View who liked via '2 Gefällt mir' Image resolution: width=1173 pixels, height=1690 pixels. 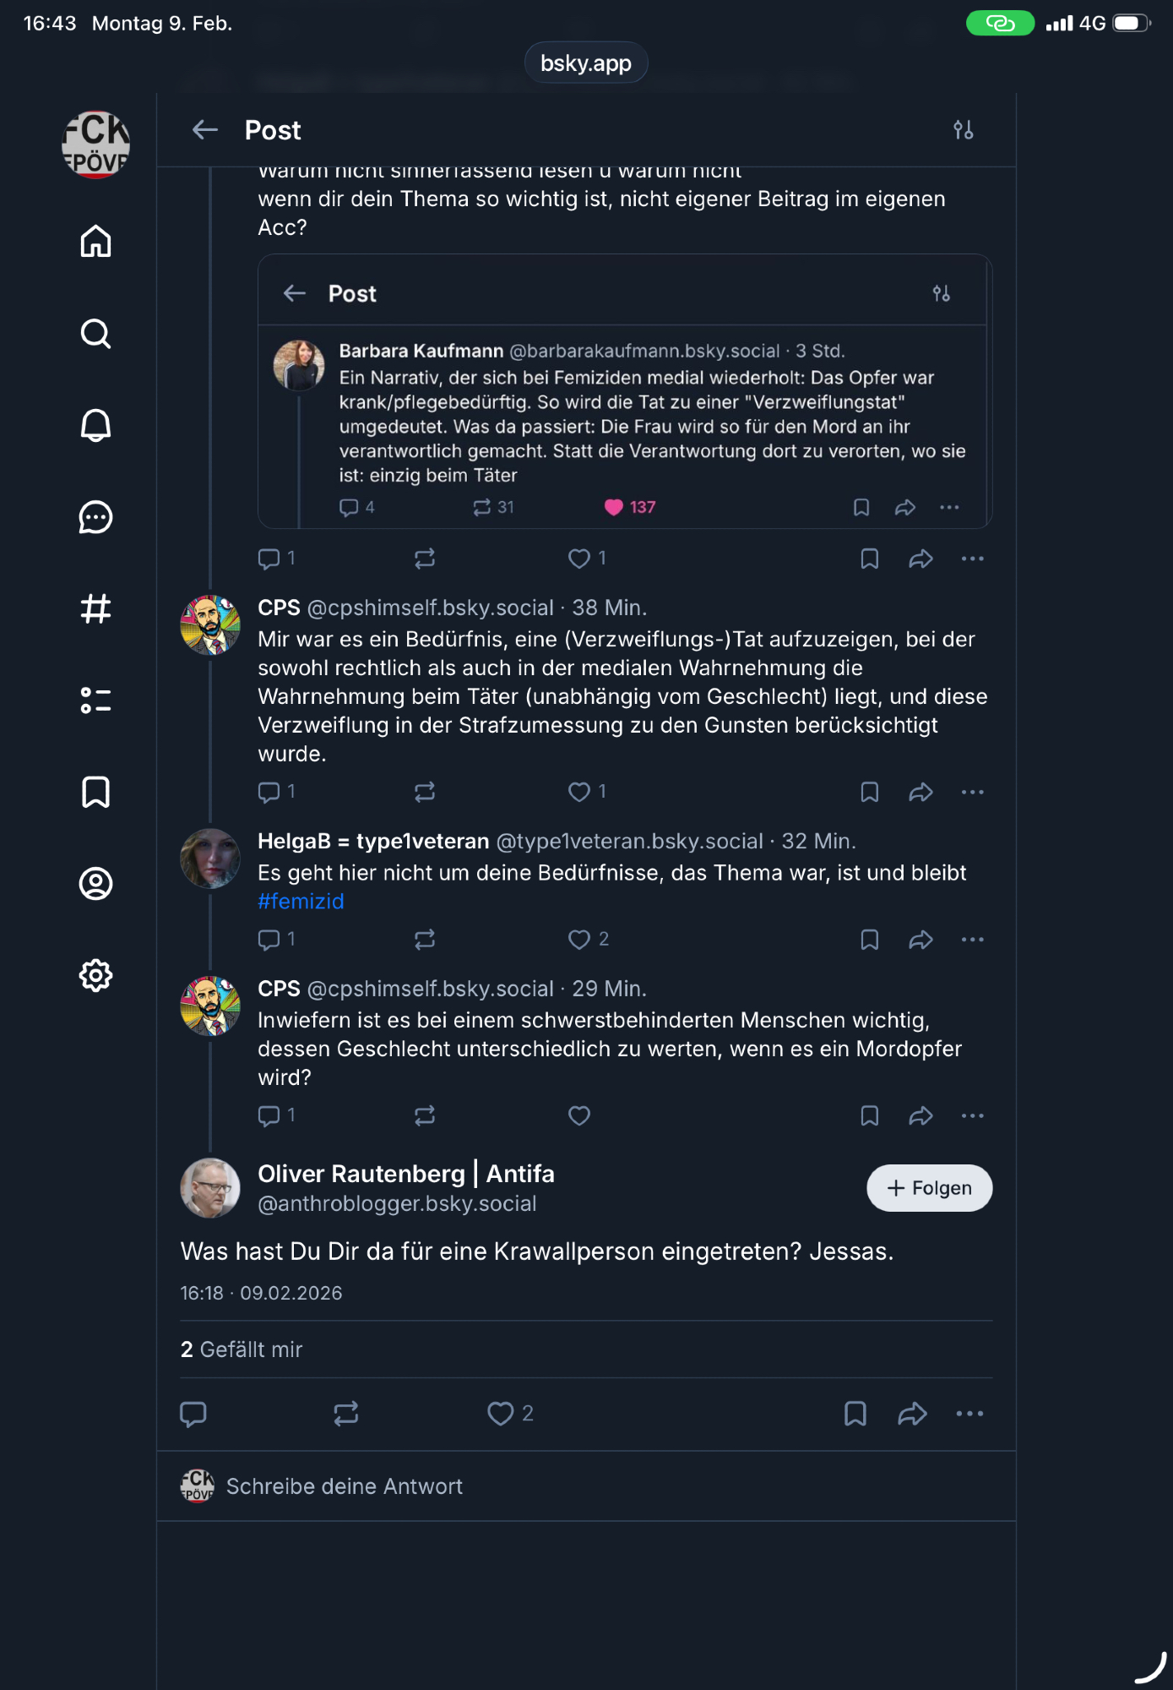coord(242,1349)
